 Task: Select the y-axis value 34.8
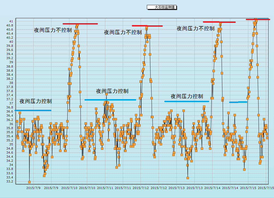tap(10, 148)
